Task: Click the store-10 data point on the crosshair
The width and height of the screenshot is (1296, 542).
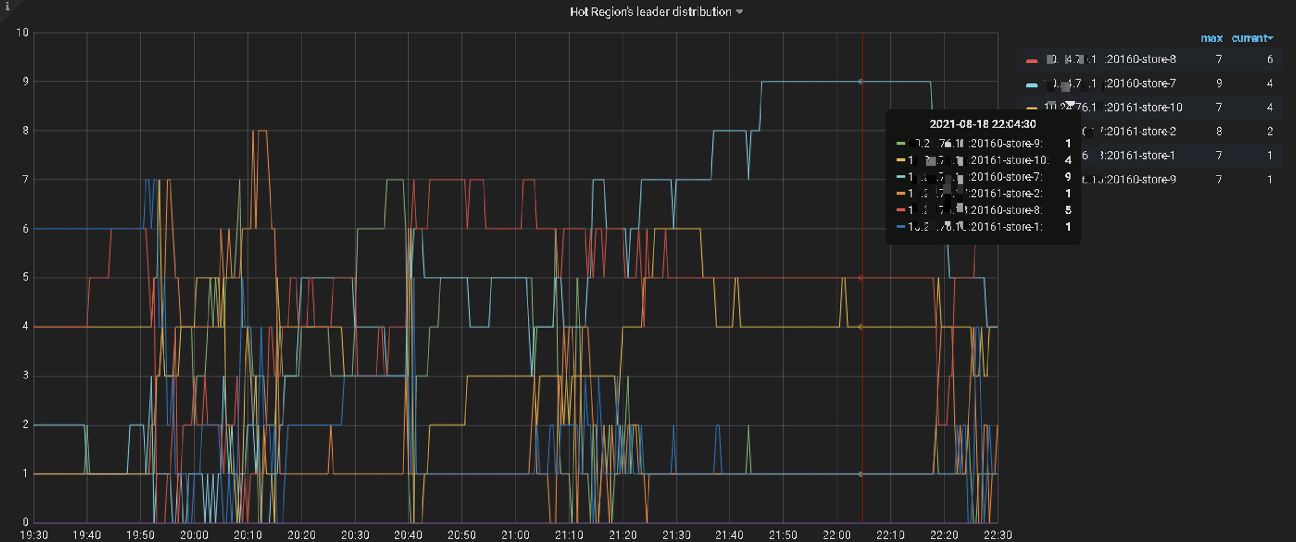Action: [861, 327]
